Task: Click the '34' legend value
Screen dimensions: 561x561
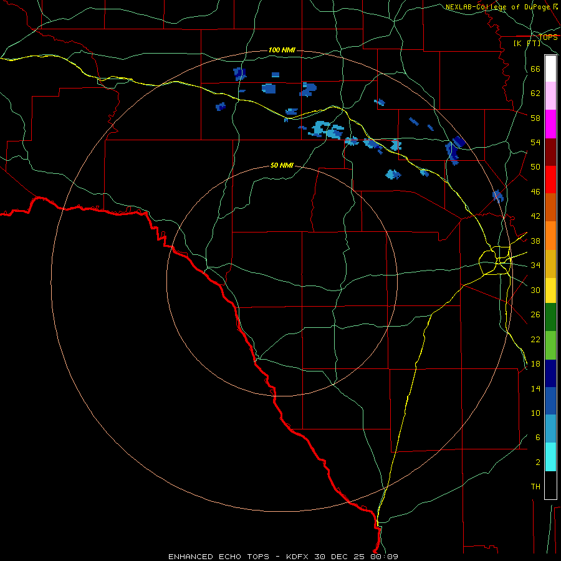Action: click(x=535, y=266)
